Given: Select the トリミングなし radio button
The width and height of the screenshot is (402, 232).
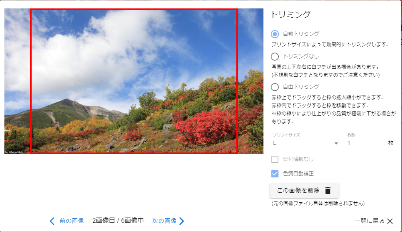Looking at the screenshot, I should 275,57.
